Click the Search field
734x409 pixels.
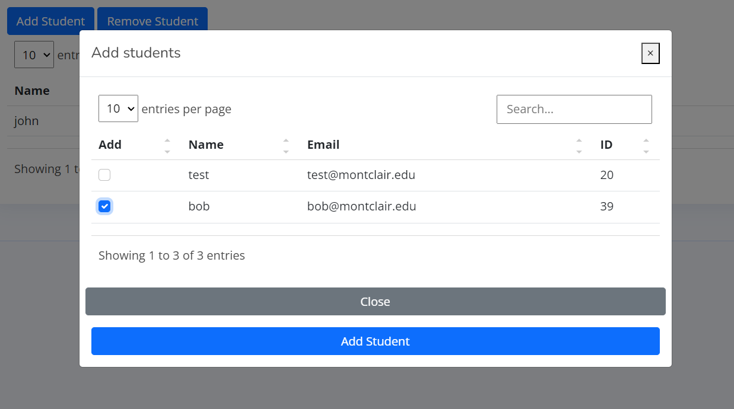[574, 109]
